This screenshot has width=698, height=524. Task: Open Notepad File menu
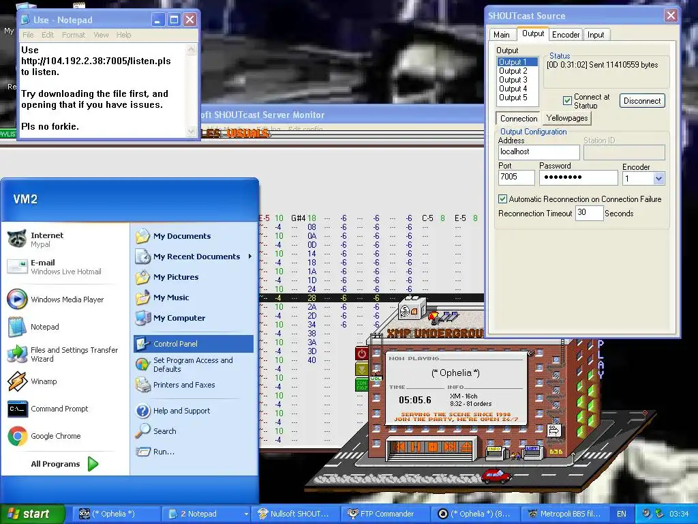27,35
